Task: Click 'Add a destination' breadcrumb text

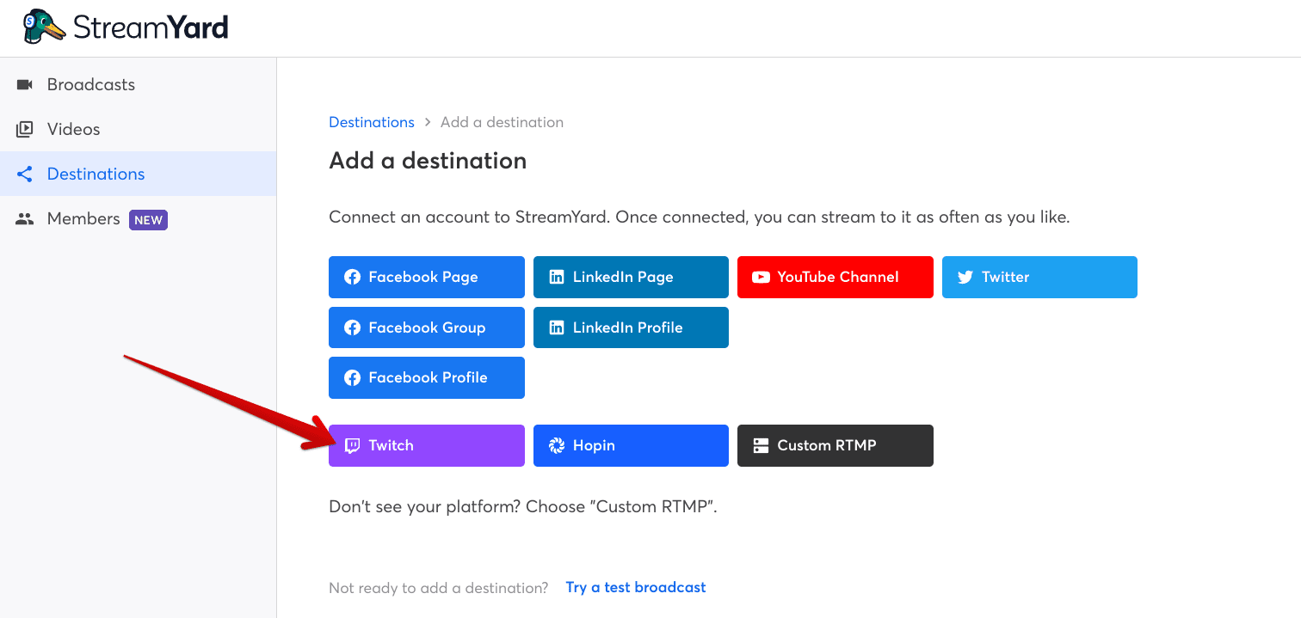Action: [x=502, y=122]
